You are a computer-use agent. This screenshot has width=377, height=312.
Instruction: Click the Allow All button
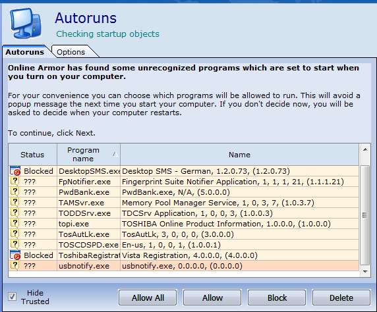point(148,298)
